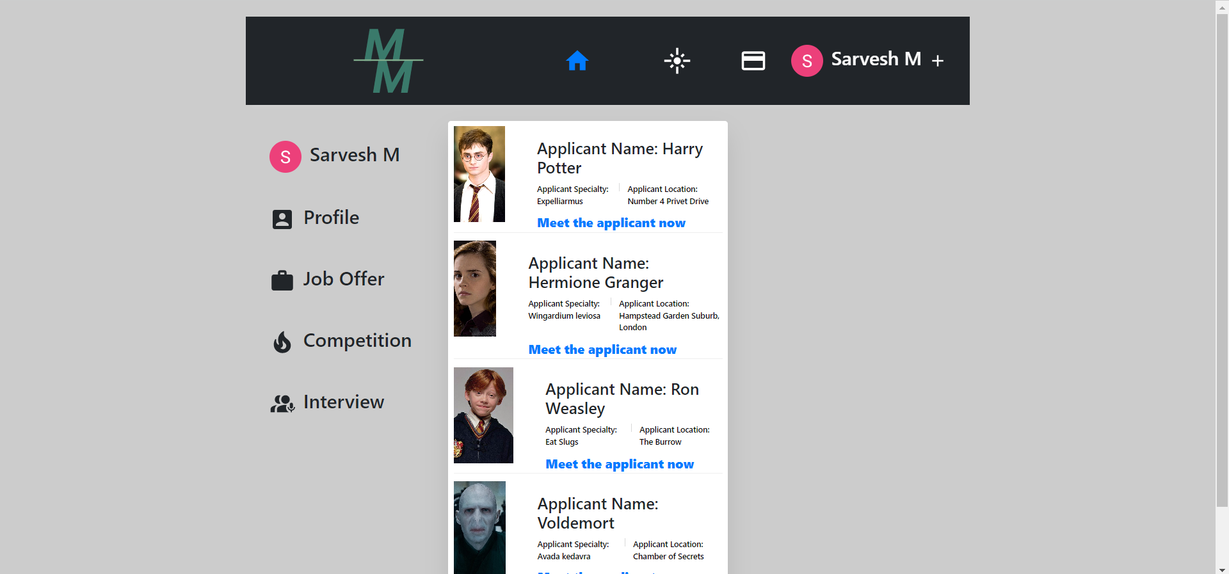Open the Profile menu item
1229x574 pixels.
[x=331, y=218]
